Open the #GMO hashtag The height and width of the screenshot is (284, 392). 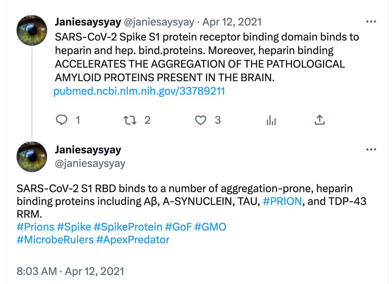[210, 227]
